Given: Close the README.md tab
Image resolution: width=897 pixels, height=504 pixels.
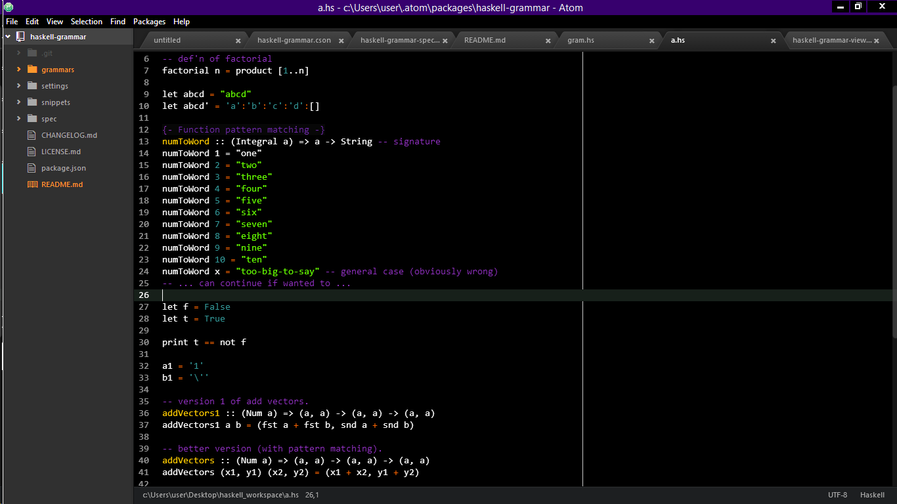Looking at the screenshot, I should coord(548,41).
